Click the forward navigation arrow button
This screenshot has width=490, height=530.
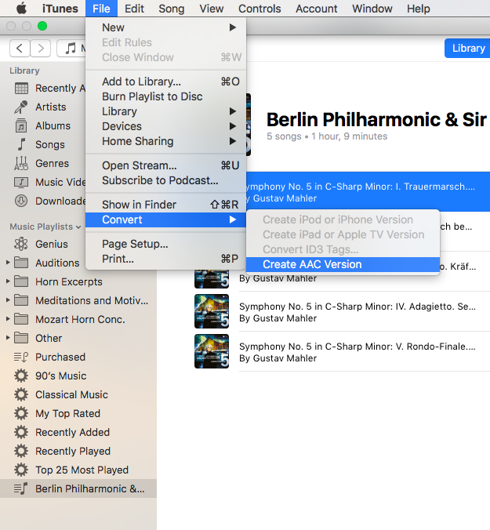pos(41,49)
